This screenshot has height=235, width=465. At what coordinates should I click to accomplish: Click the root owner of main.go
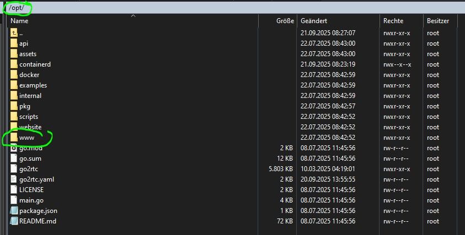pyautogui.click(x=433, y=200)
